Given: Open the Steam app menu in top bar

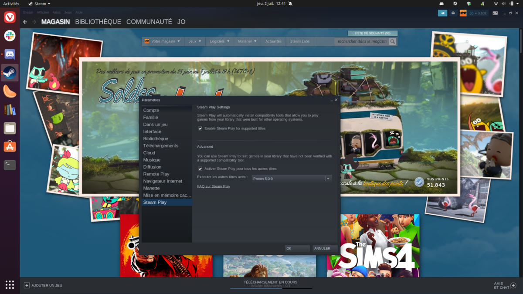Looking at the screenshot, I should click(39, 3).
